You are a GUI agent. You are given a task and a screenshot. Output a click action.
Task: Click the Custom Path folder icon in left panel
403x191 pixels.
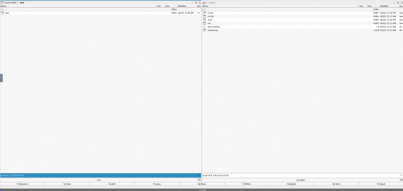(x=2, y=2)
